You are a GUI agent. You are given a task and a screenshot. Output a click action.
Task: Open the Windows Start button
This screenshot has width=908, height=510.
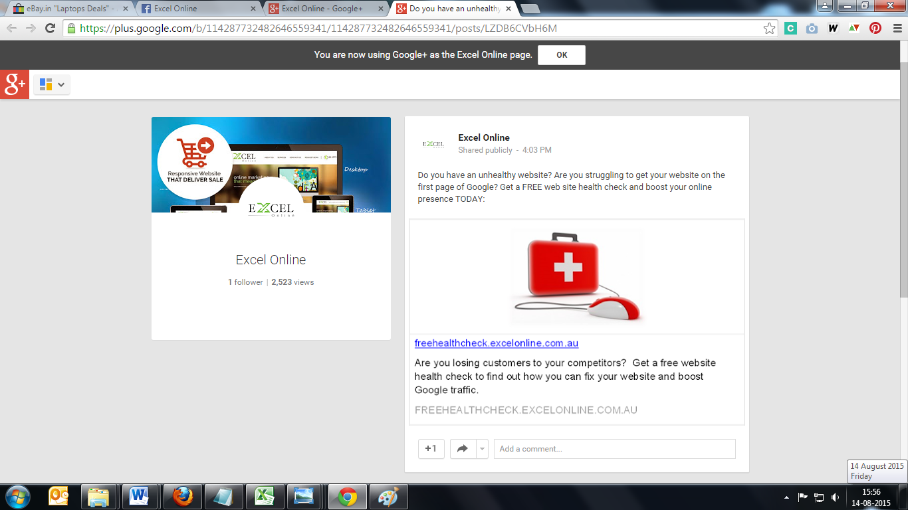point(17,497)
